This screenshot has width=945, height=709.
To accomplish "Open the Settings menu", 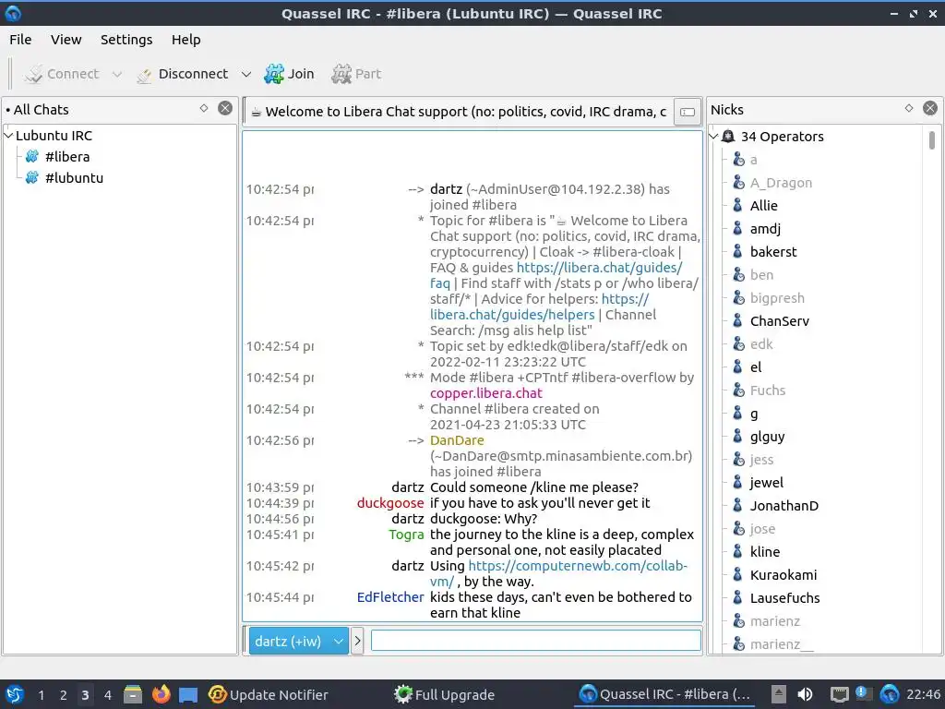I will [x=126, y=40].
